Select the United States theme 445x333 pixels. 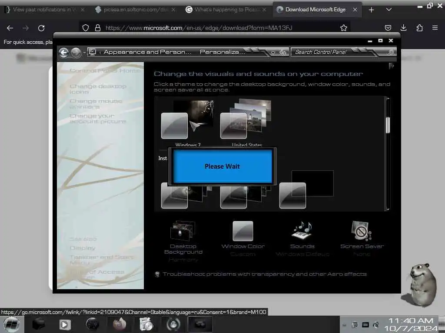click(x=246, y=124)
